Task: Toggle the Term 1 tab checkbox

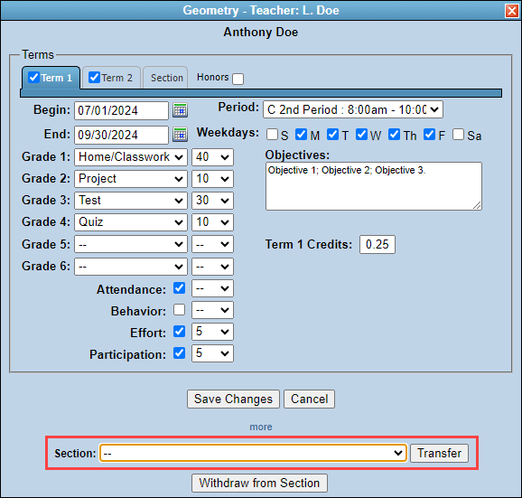Action: click(x=33, y=78)
